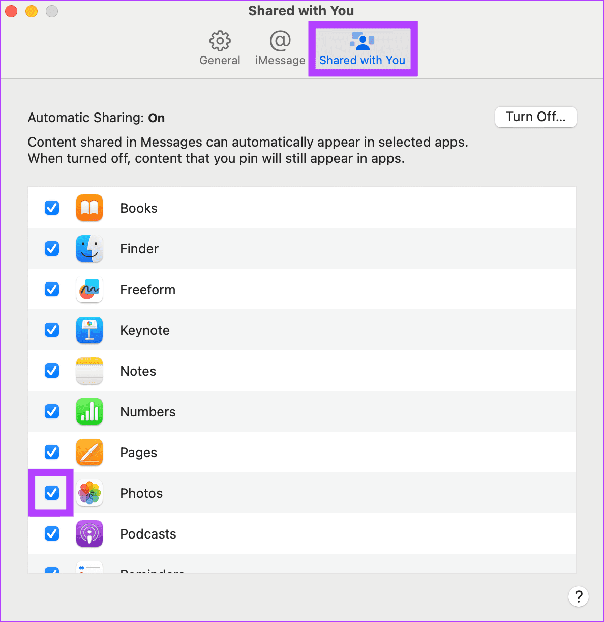Click the Freeform label text
The image size is (604, 622).
pyautogui.click(x=148, y=290)
